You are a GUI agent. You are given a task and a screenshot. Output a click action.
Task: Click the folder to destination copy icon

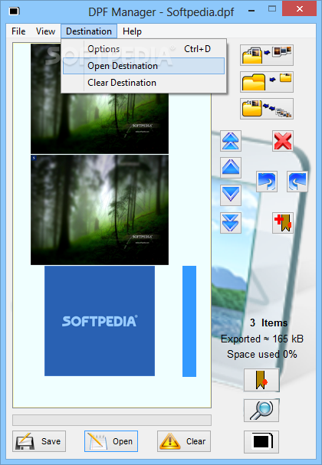point(267,82)
